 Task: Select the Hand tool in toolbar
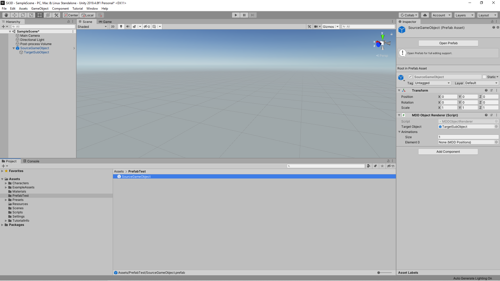tap(6, 15)
